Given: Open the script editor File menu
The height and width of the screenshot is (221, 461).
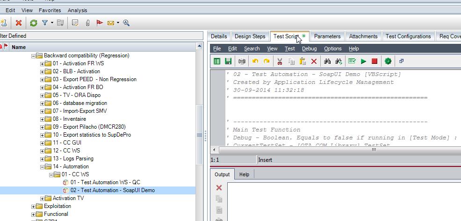Looking at the screenshot, I should coord(217,48).
